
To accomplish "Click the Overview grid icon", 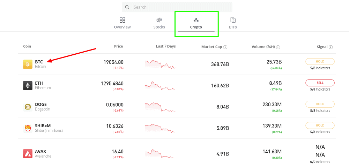I will [122, 20].
